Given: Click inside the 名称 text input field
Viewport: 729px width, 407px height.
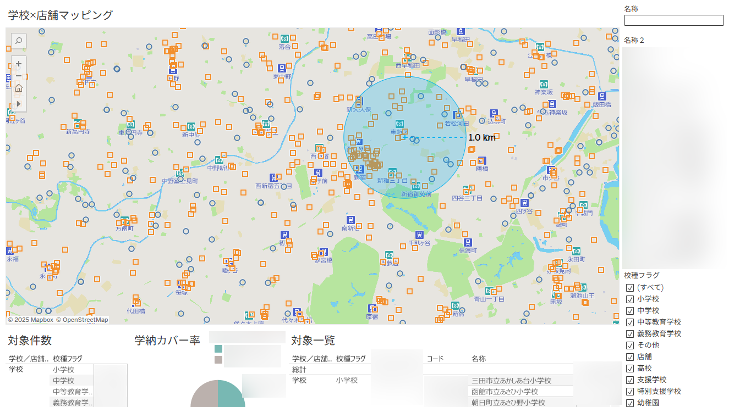Looking at the screenshot, I should point(673,20).
